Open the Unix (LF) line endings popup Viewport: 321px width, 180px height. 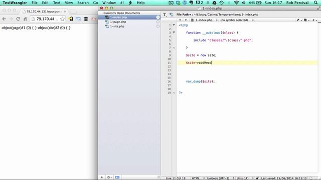click(x=245, y=178)
